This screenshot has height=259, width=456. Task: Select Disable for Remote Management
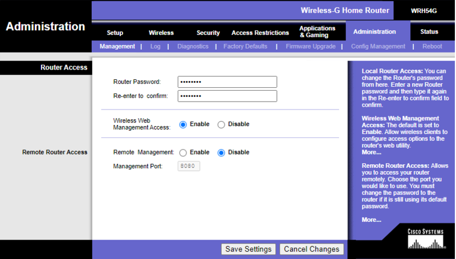click(221, 153)
